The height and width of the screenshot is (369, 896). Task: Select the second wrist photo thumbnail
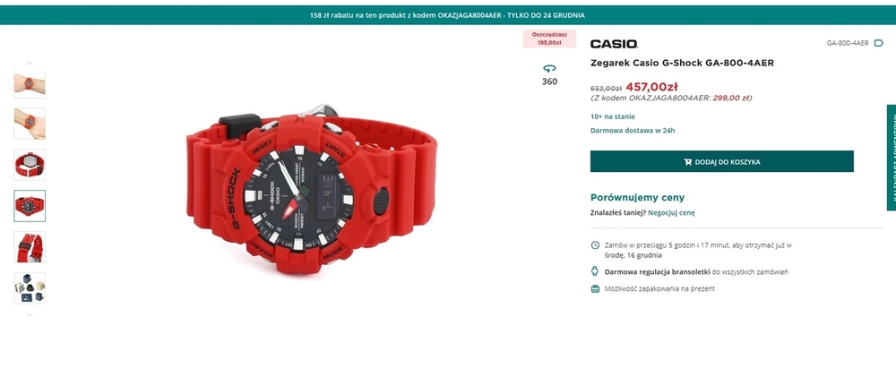[30, 124]
